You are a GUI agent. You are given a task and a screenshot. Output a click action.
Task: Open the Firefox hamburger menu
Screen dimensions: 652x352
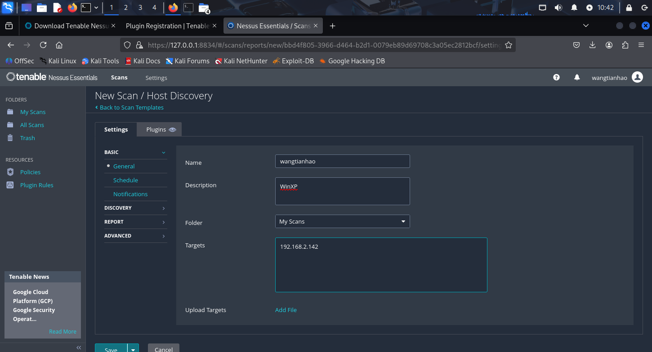641,45
